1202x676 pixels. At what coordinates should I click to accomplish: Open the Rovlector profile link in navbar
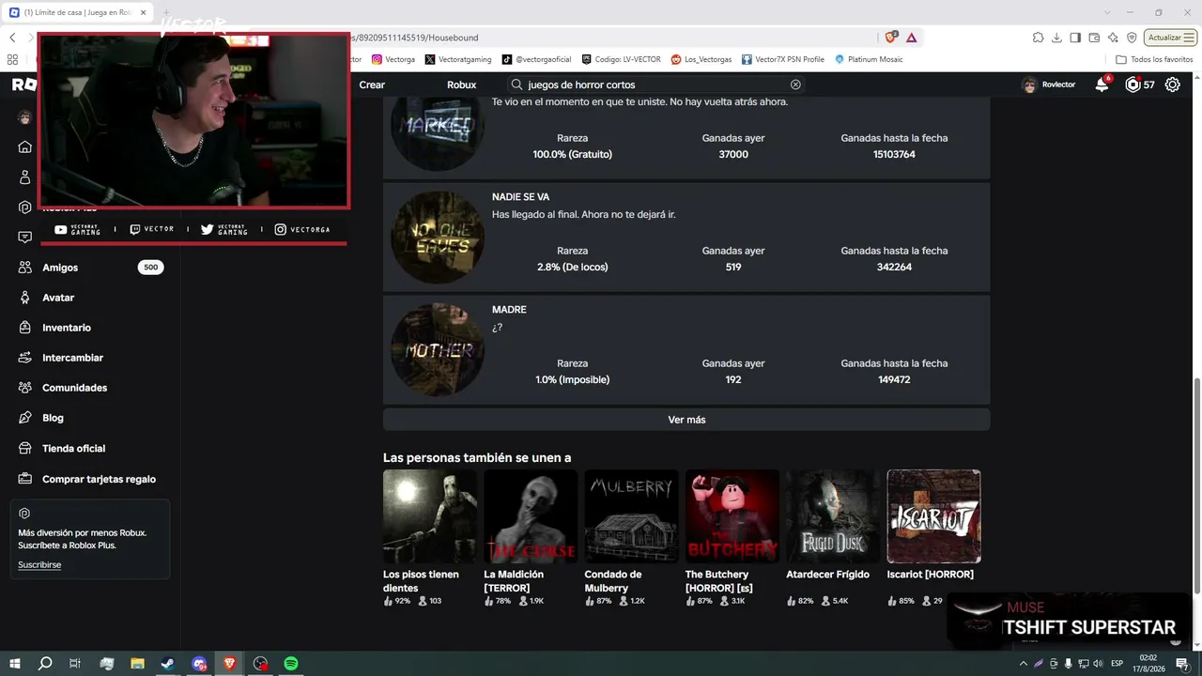click(x=1049, y=84)
